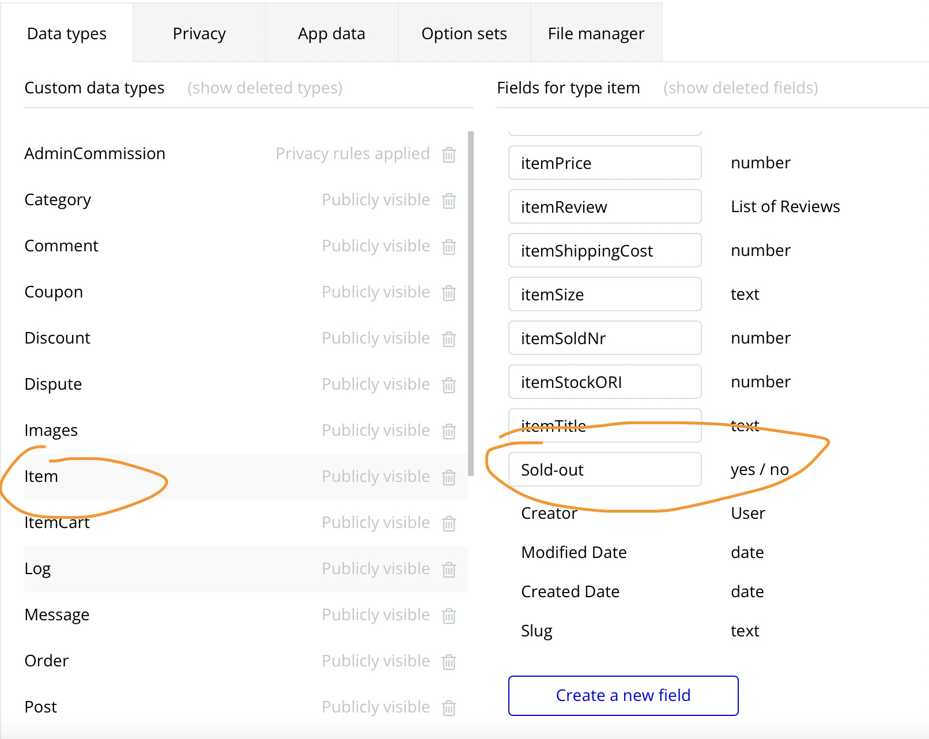Open the File manager tab
Image resolution: width=929 pixels, height=739 pixels.
point(596,33)
